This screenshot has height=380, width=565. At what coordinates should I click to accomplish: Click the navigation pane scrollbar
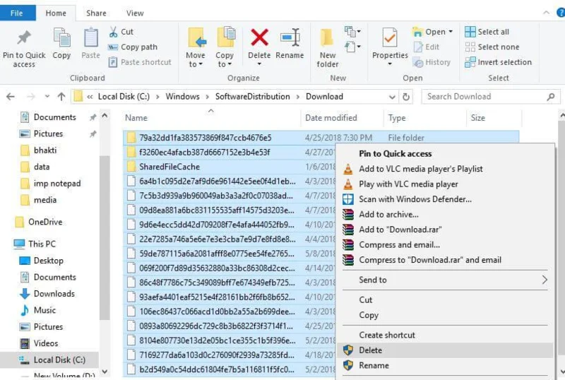click(105, 238)
